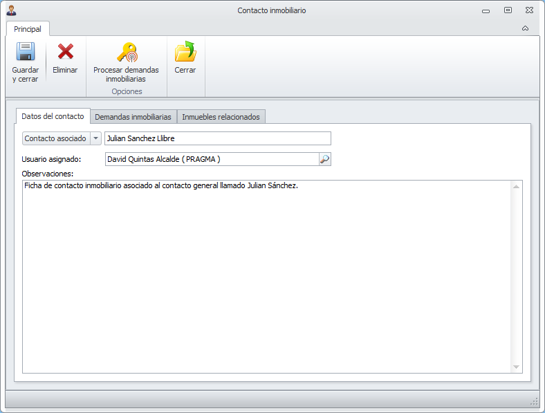Click the Observaciones scrollbar down arrow
This screenshot has width=545, height=413.
tap(516, 367)
